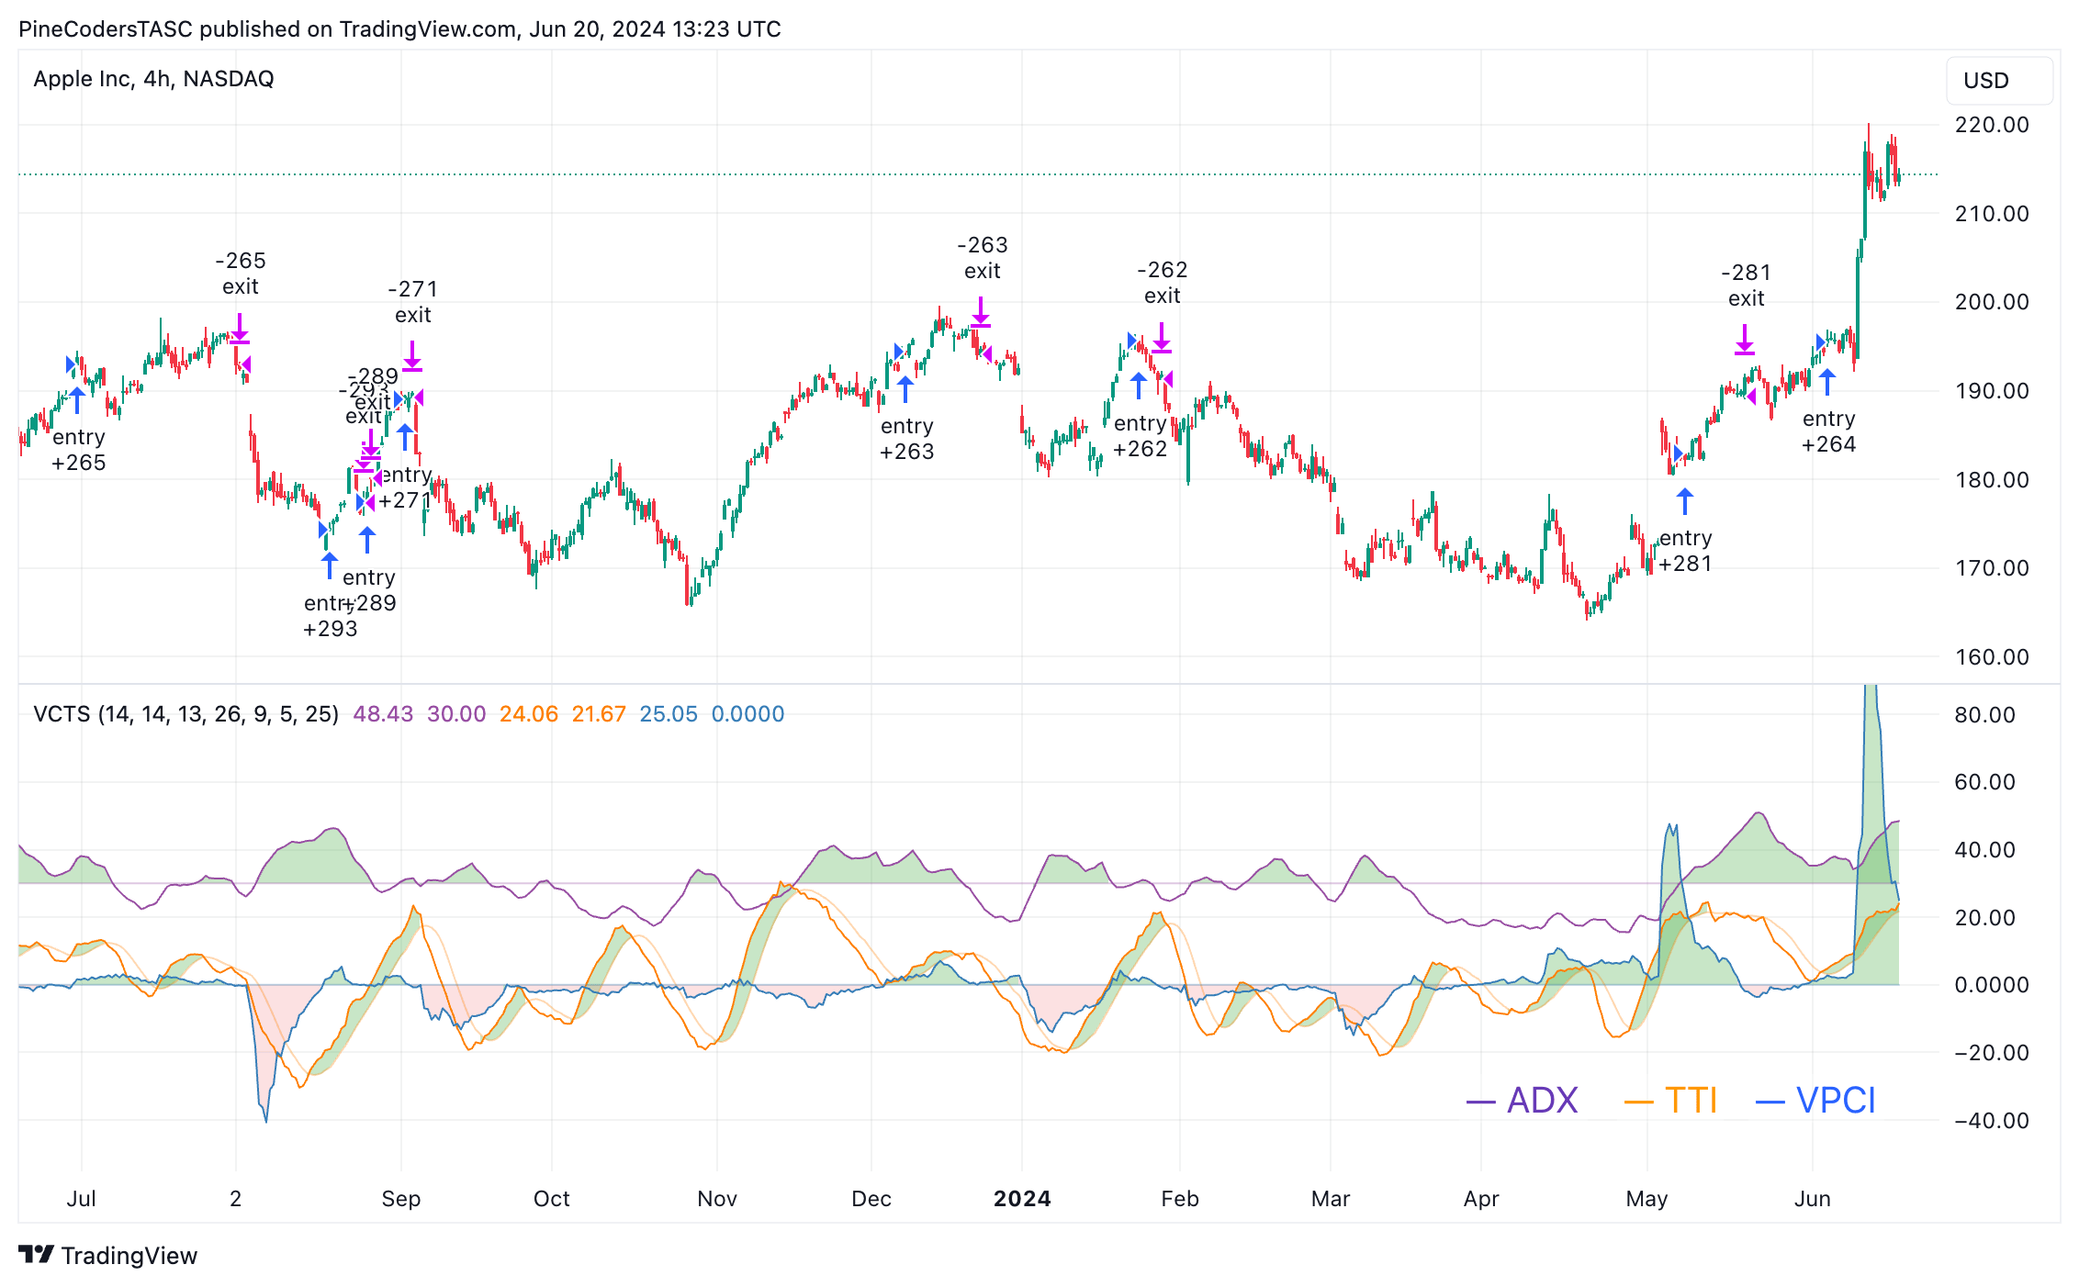Screen dimensions: 2079x1287
Task: Click the 80.00 indicator axis label
Action: pos(1985,715)
